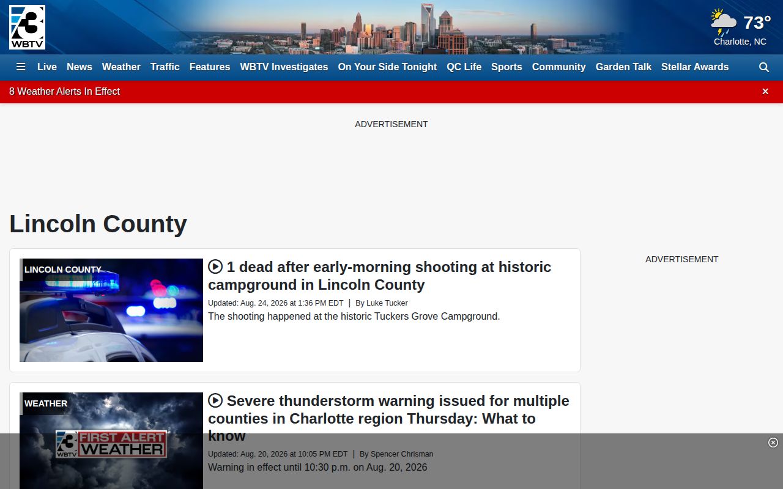Click the First Alert Weather thumbnail
783x489 pixels.
(x=111, y=441)
